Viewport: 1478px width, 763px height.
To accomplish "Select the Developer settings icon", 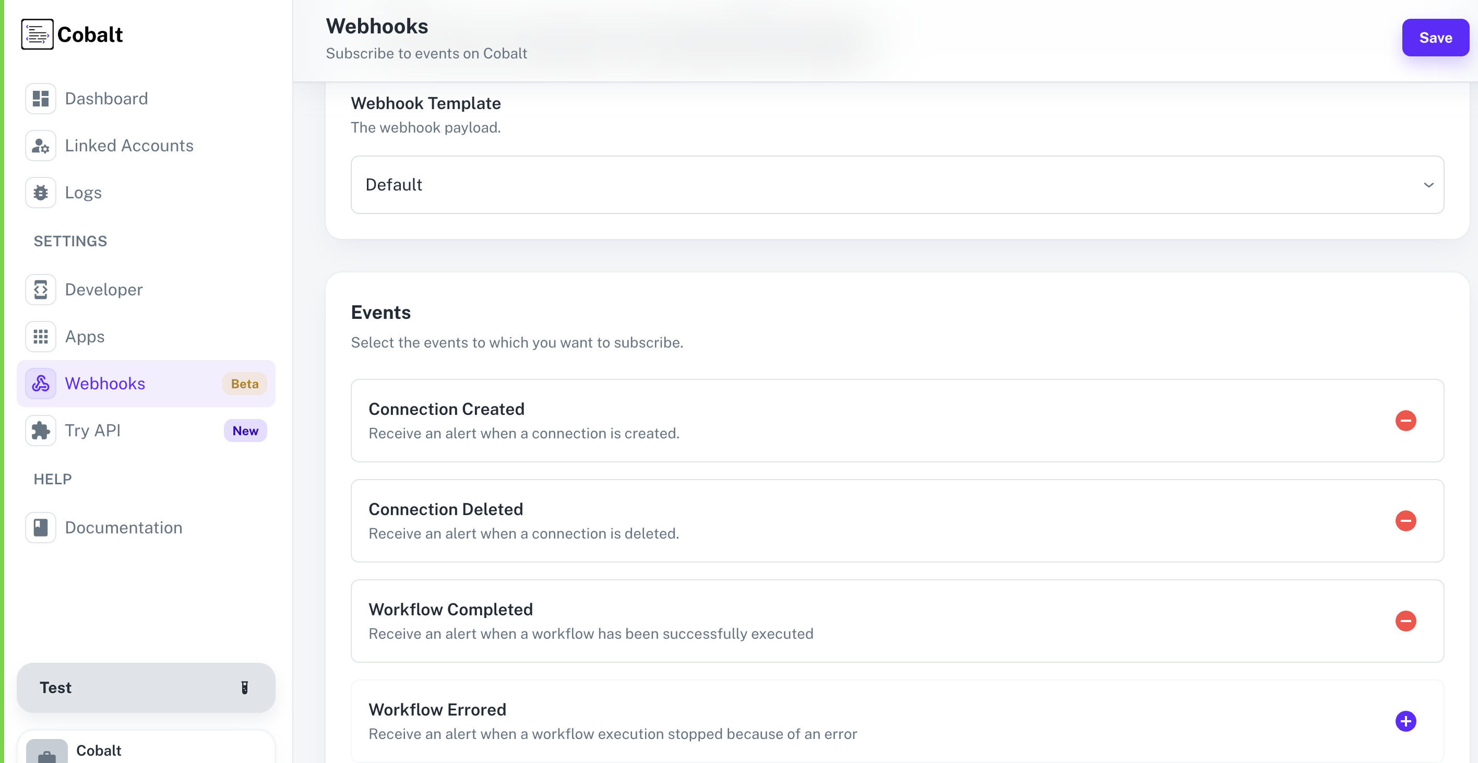I will [x=40, y=289].
